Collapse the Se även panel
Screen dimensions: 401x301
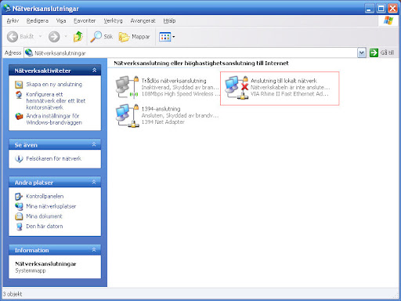94,144
